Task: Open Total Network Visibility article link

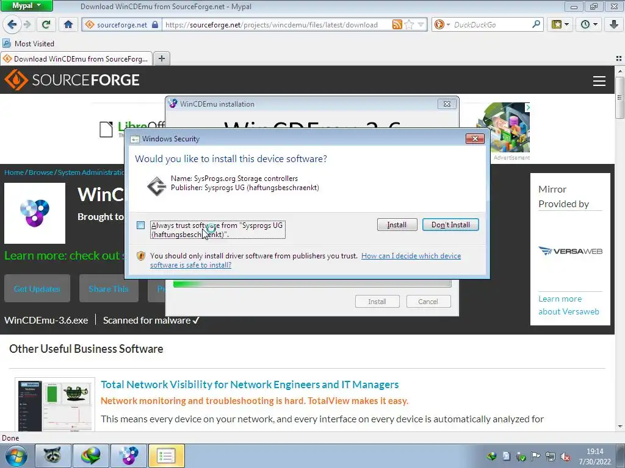Action: tap(250, 385)
